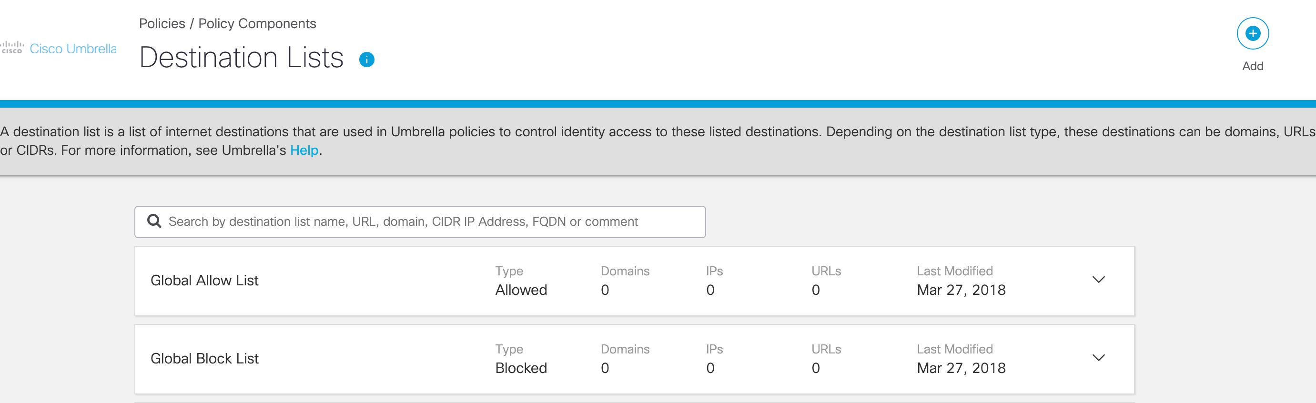Expand the Global Block List chevron
This screenshot has width=1316, height=403.
click(1098, 358)
